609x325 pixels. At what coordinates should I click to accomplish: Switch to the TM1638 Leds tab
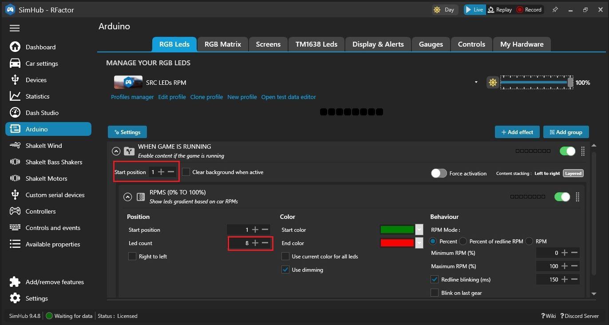[x=316, y=44]
